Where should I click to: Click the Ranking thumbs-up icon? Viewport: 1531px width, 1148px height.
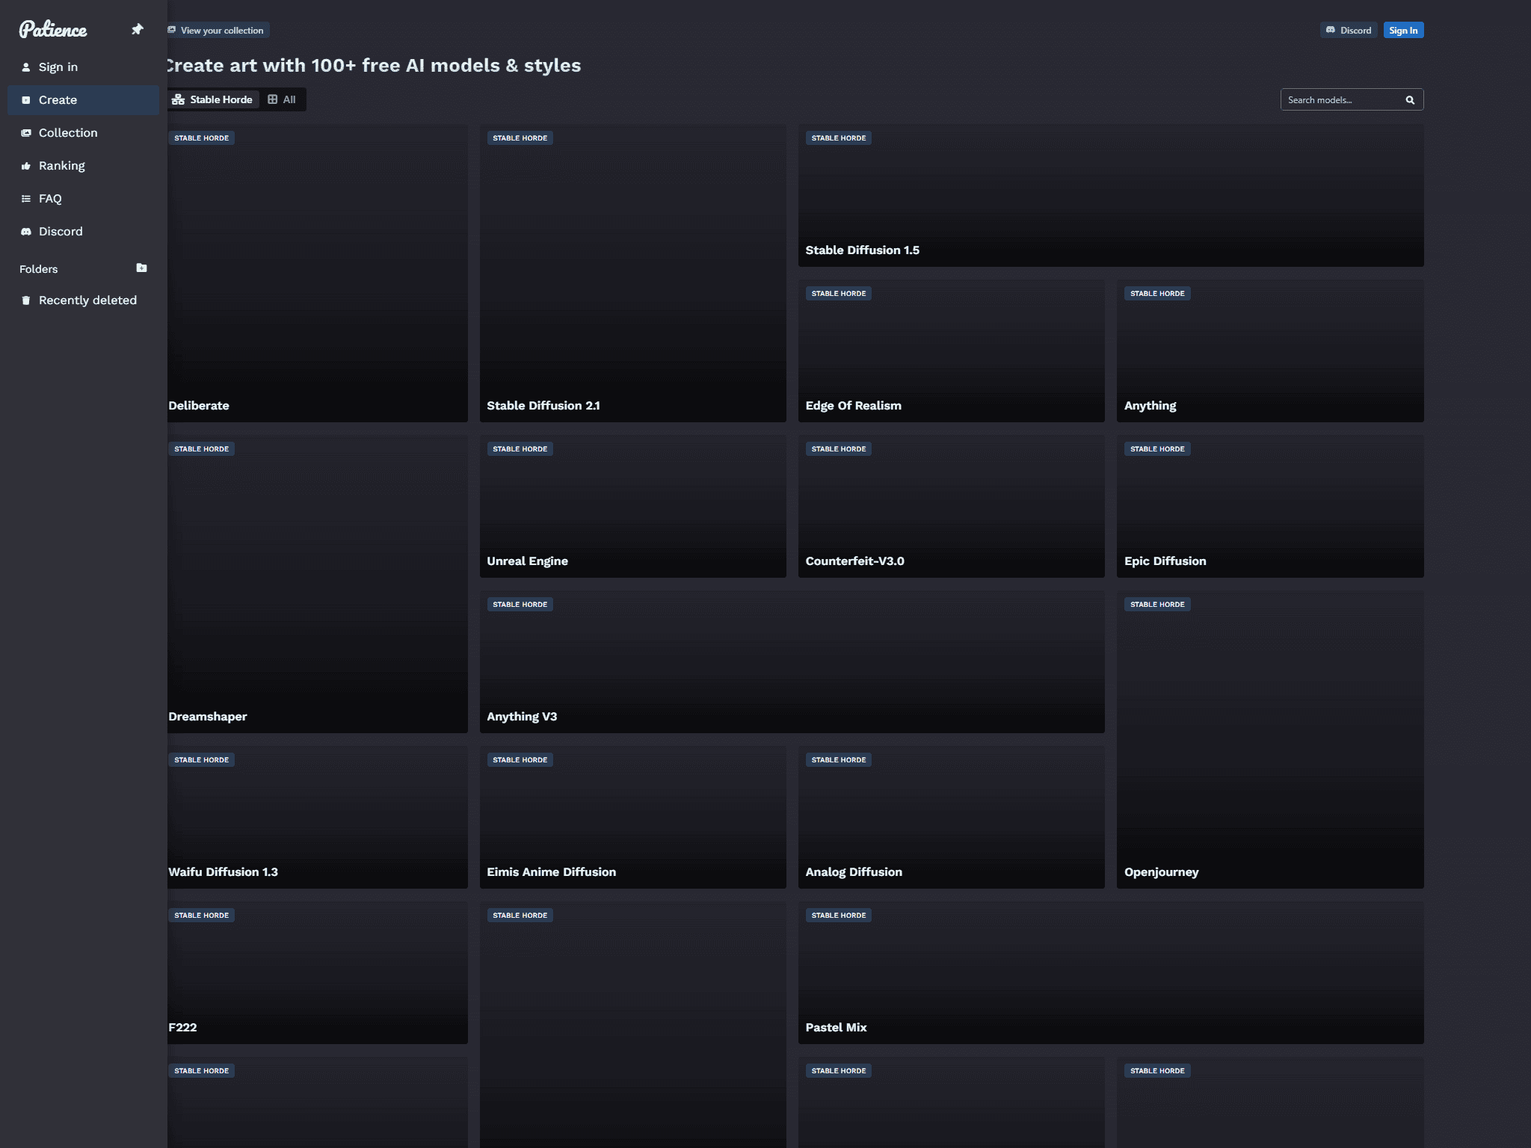26,166
